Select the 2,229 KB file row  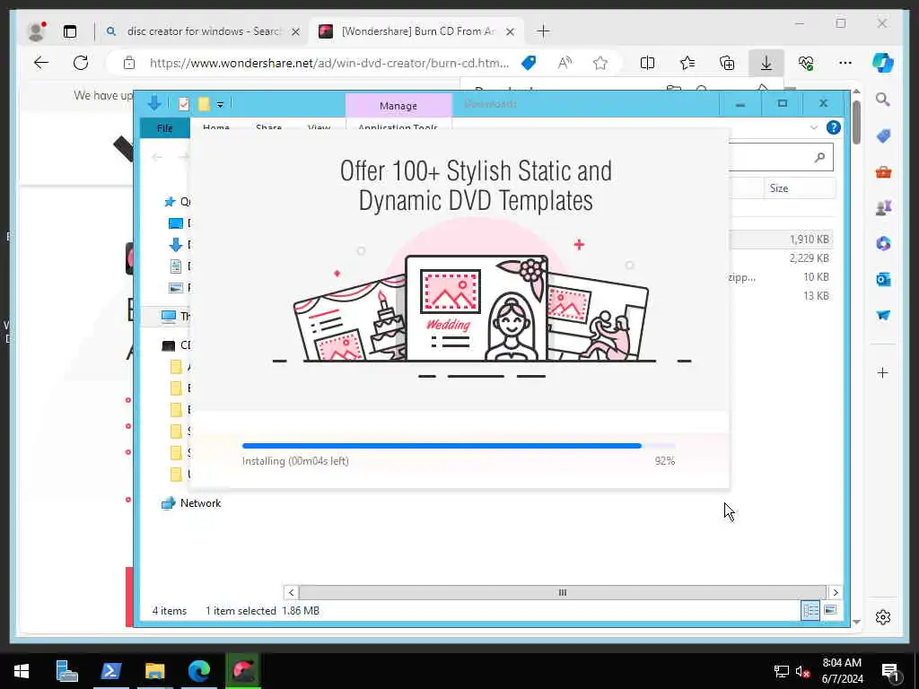pos(782,257)
